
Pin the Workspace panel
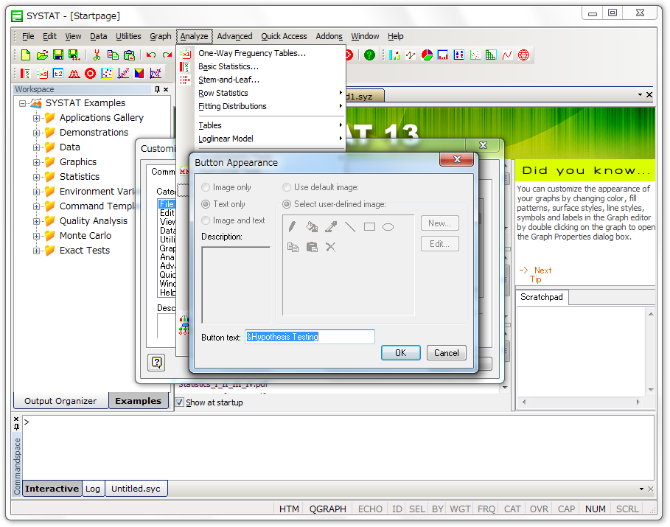pos(157,89)
